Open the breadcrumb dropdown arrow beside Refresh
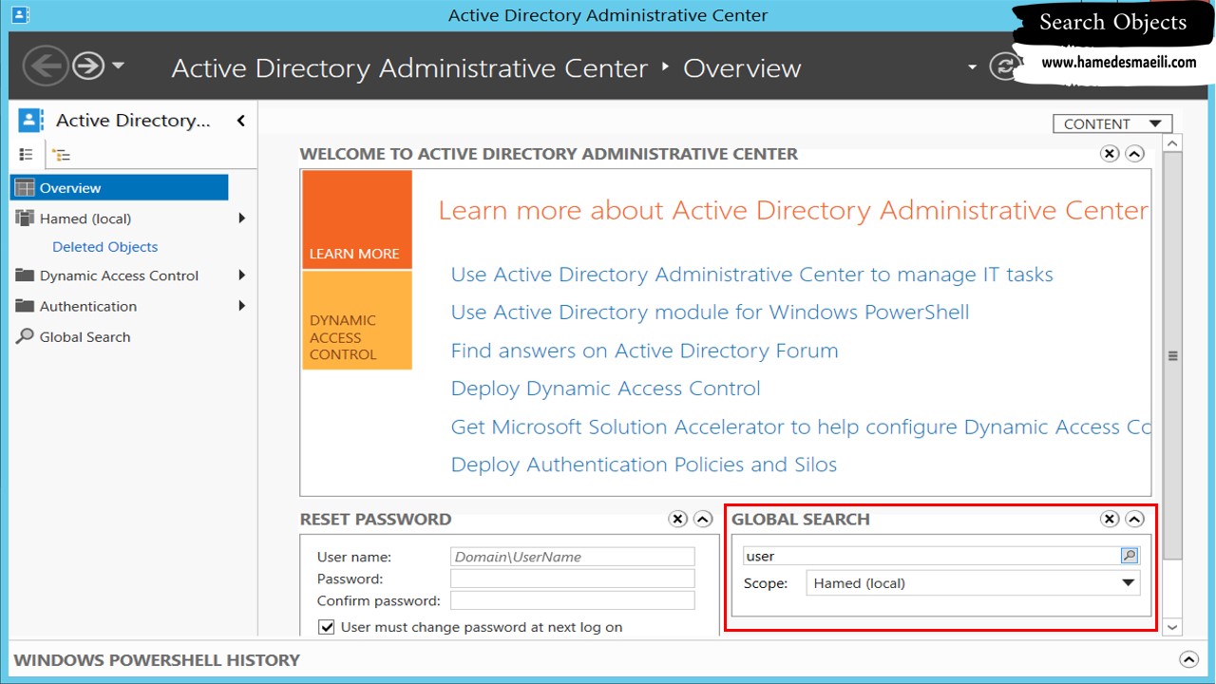This screenshot has width=1216, height=684. pyautogui.click(x=972, y=67)
